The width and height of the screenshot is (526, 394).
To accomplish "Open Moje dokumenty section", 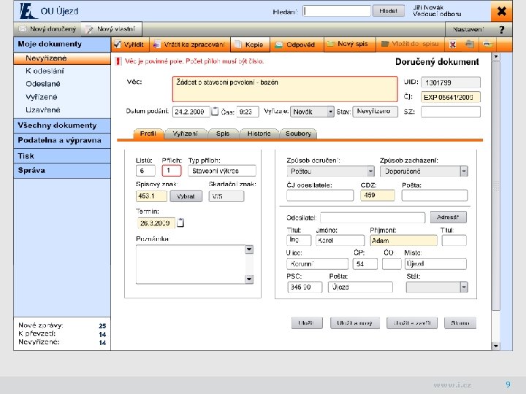I will [x=62, y=45].
